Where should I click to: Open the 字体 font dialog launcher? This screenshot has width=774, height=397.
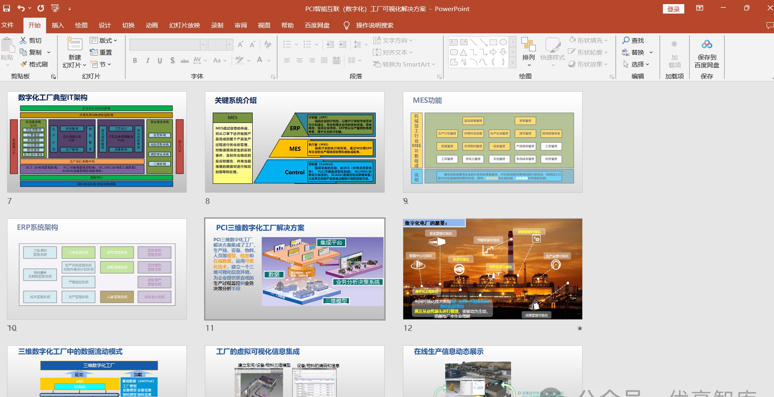(x=273, y=77)
